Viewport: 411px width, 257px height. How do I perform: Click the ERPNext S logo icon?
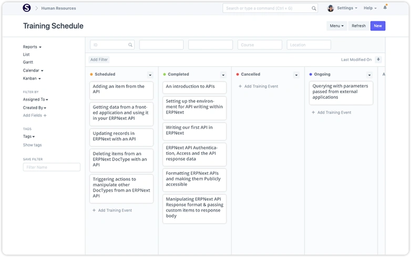tap(27, 8)
